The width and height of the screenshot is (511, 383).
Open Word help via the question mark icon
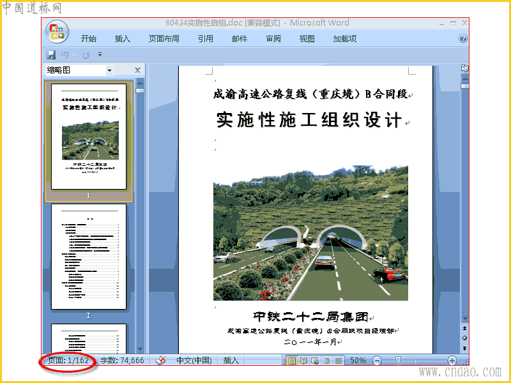click(462, 38)
